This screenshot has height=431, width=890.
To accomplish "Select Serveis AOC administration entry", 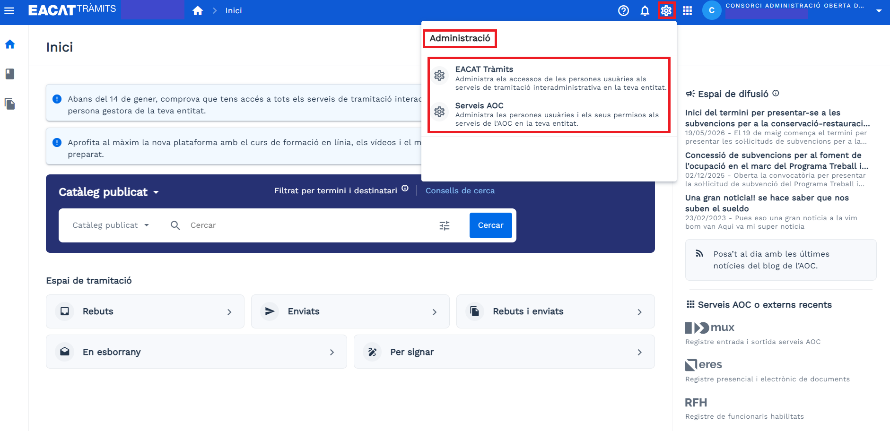I will (x=549, y=114).
